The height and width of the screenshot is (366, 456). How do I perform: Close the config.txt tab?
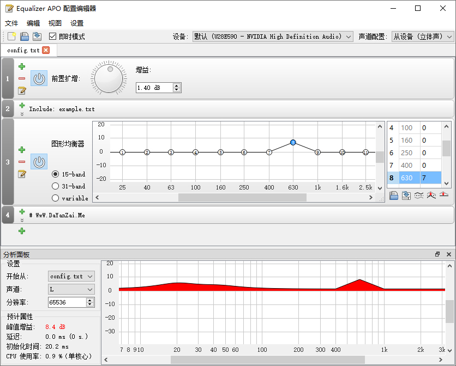45,49
